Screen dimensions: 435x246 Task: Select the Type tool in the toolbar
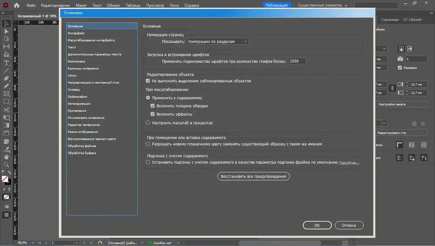tap(7, 63)
